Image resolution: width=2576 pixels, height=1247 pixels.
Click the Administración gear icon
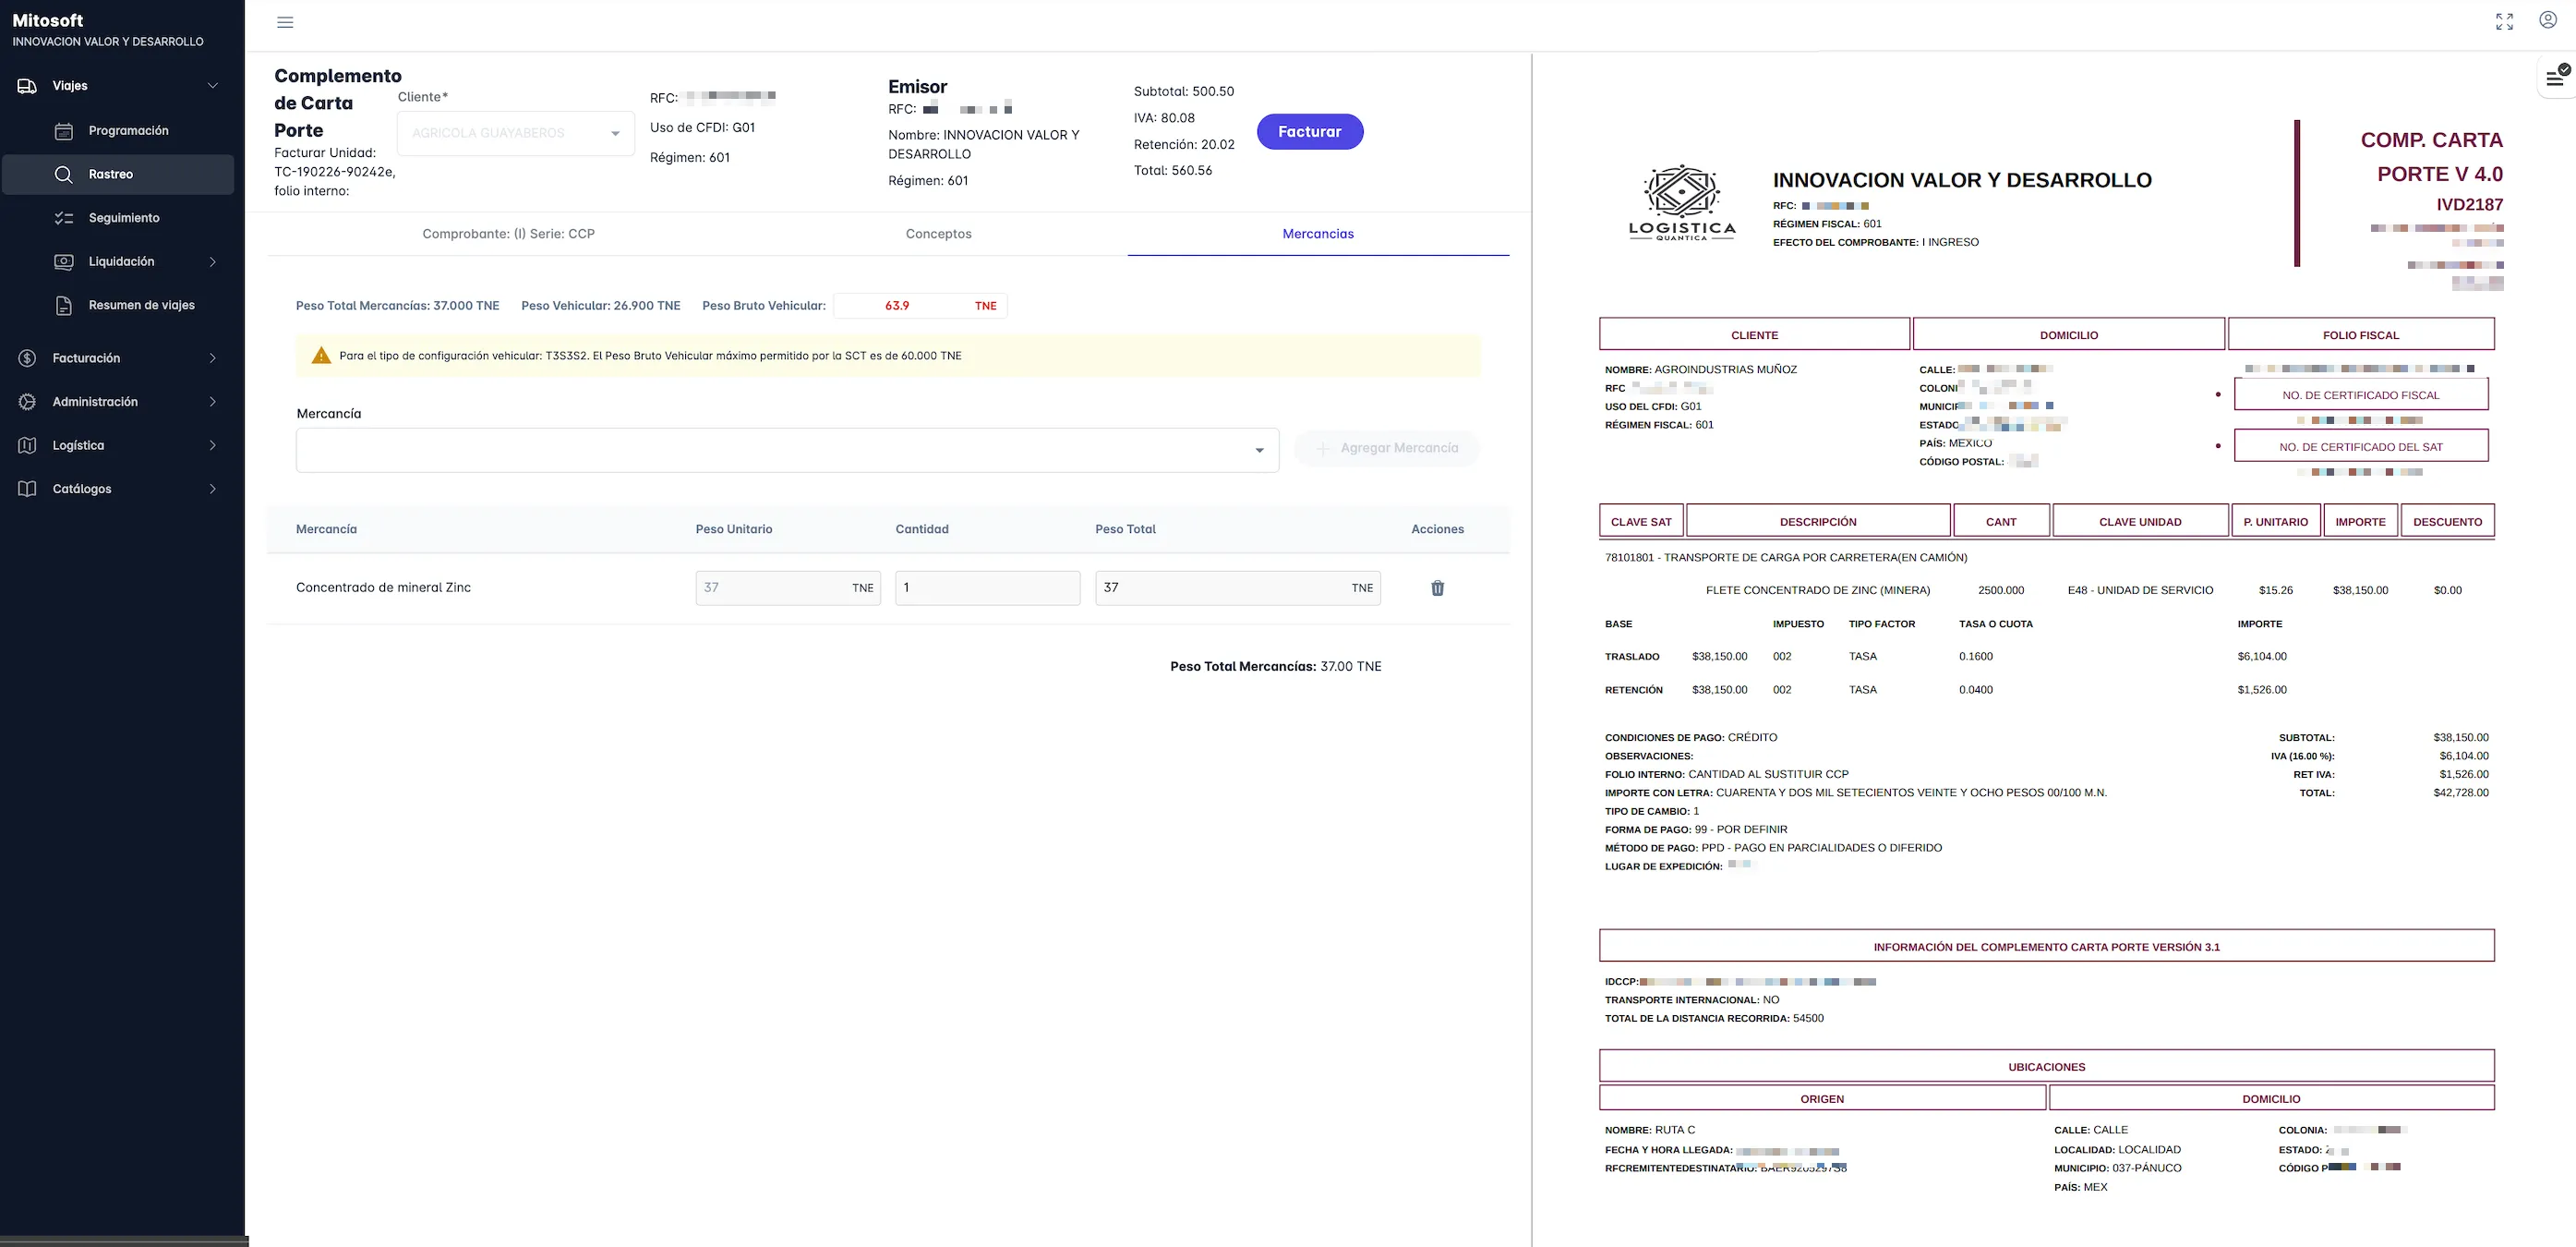pos(28,403)
